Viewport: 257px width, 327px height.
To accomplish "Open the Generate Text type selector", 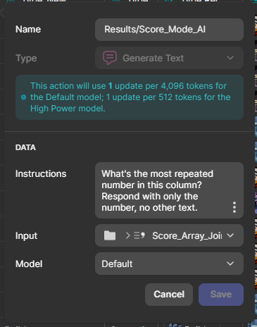I will point(169,58).
